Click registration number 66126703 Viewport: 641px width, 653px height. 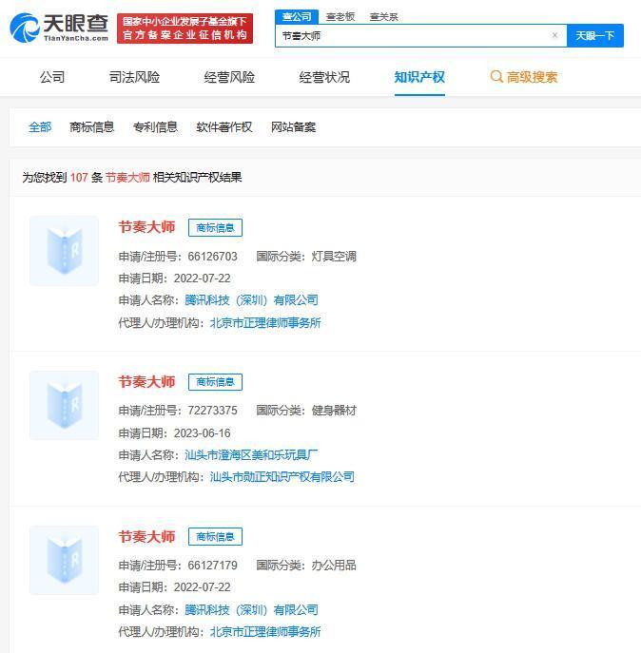pos(212,256)
